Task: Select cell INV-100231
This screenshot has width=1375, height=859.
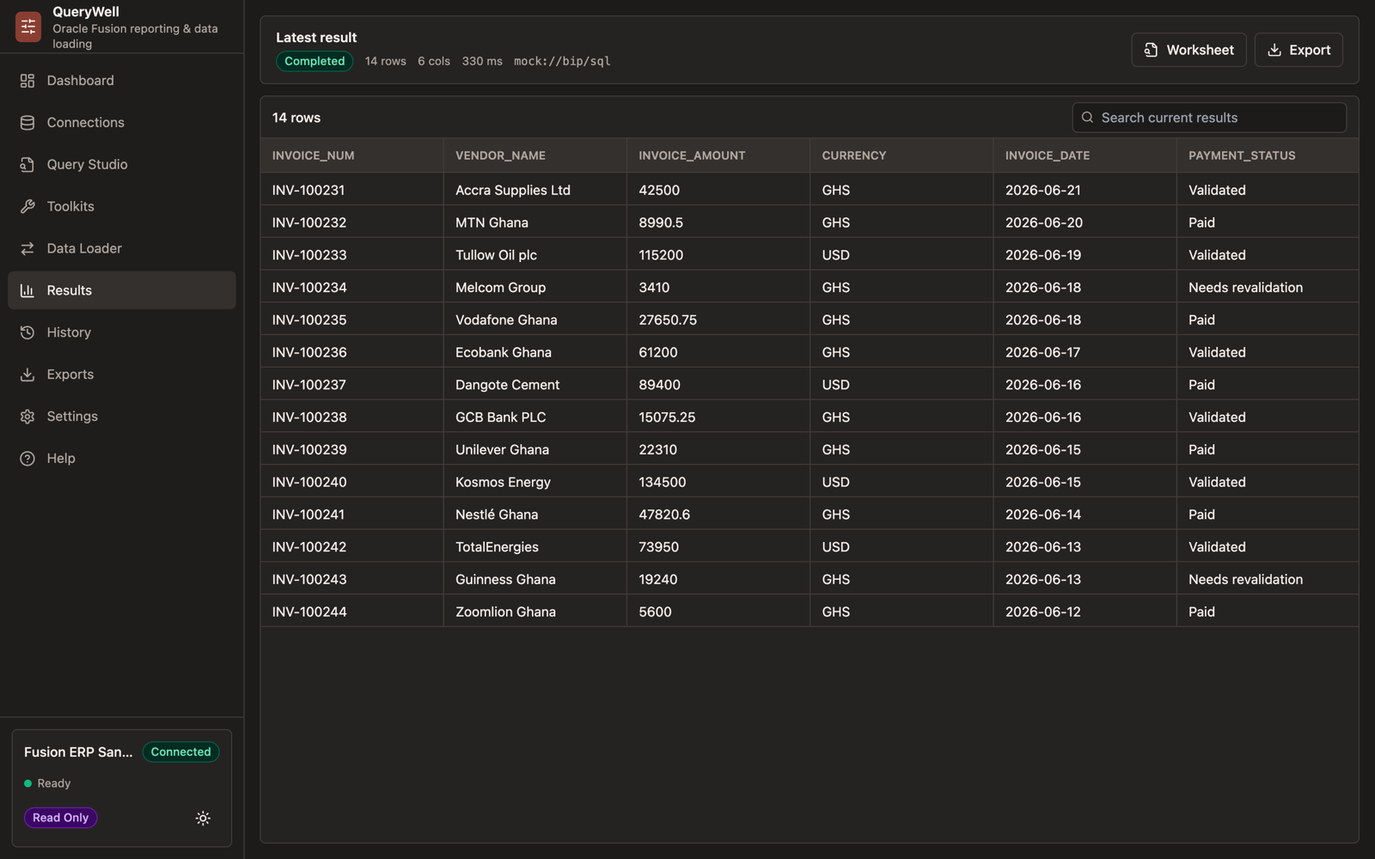Action: (352, 190)
